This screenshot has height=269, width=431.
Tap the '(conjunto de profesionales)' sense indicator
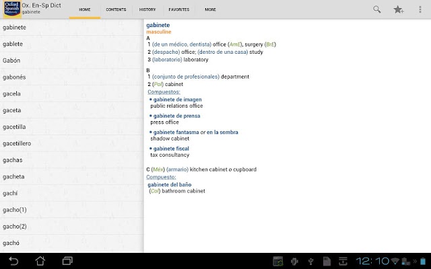pyautogui.click(x=186, y=77)
